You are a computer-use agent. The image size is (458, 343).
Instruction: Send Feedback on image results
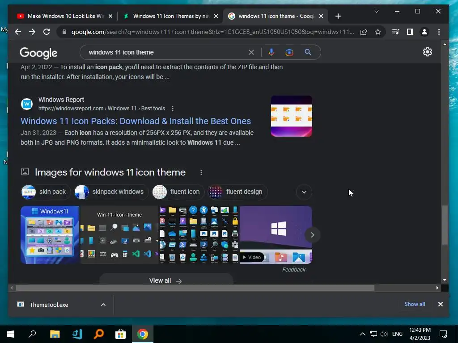point(294,270)
